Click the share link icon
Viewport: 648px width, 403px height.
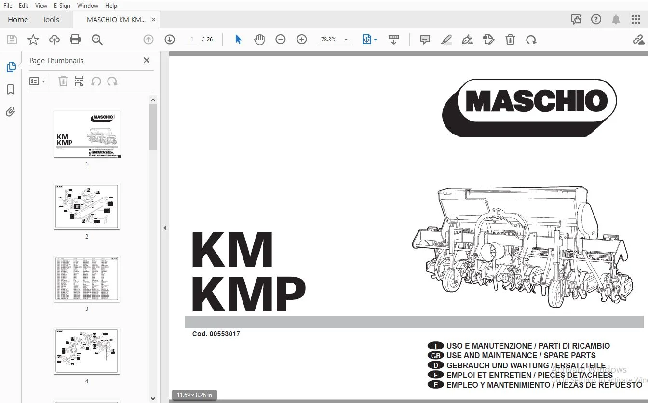point(639,40)
